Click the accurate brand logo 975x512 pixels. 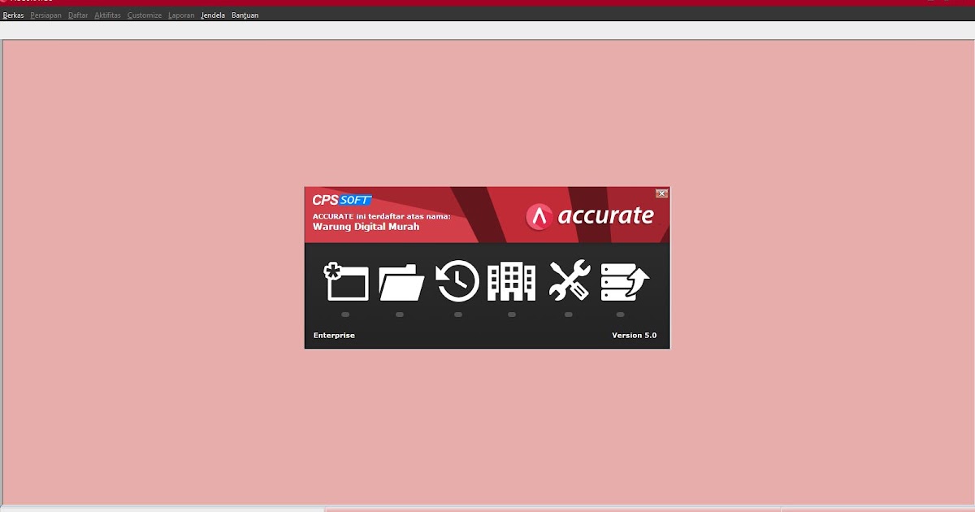tap(590, 215)
